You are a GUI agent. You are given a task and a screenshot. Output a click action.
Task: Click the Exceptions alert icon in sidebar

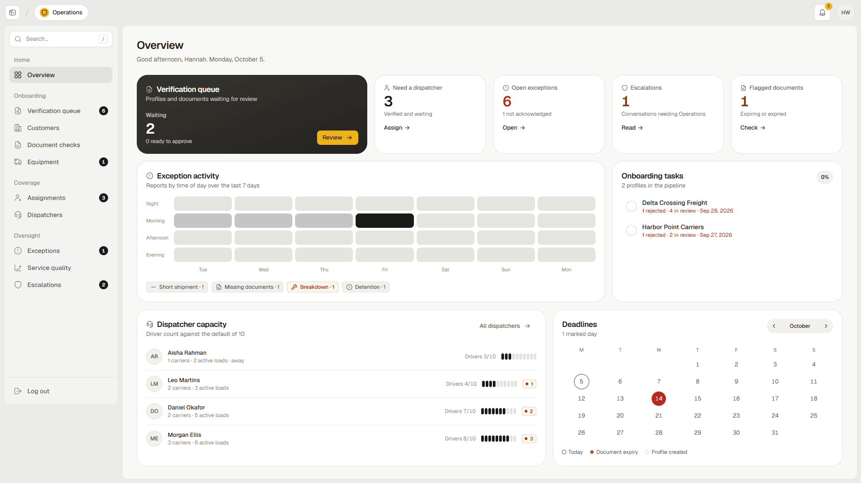[18, 251]
